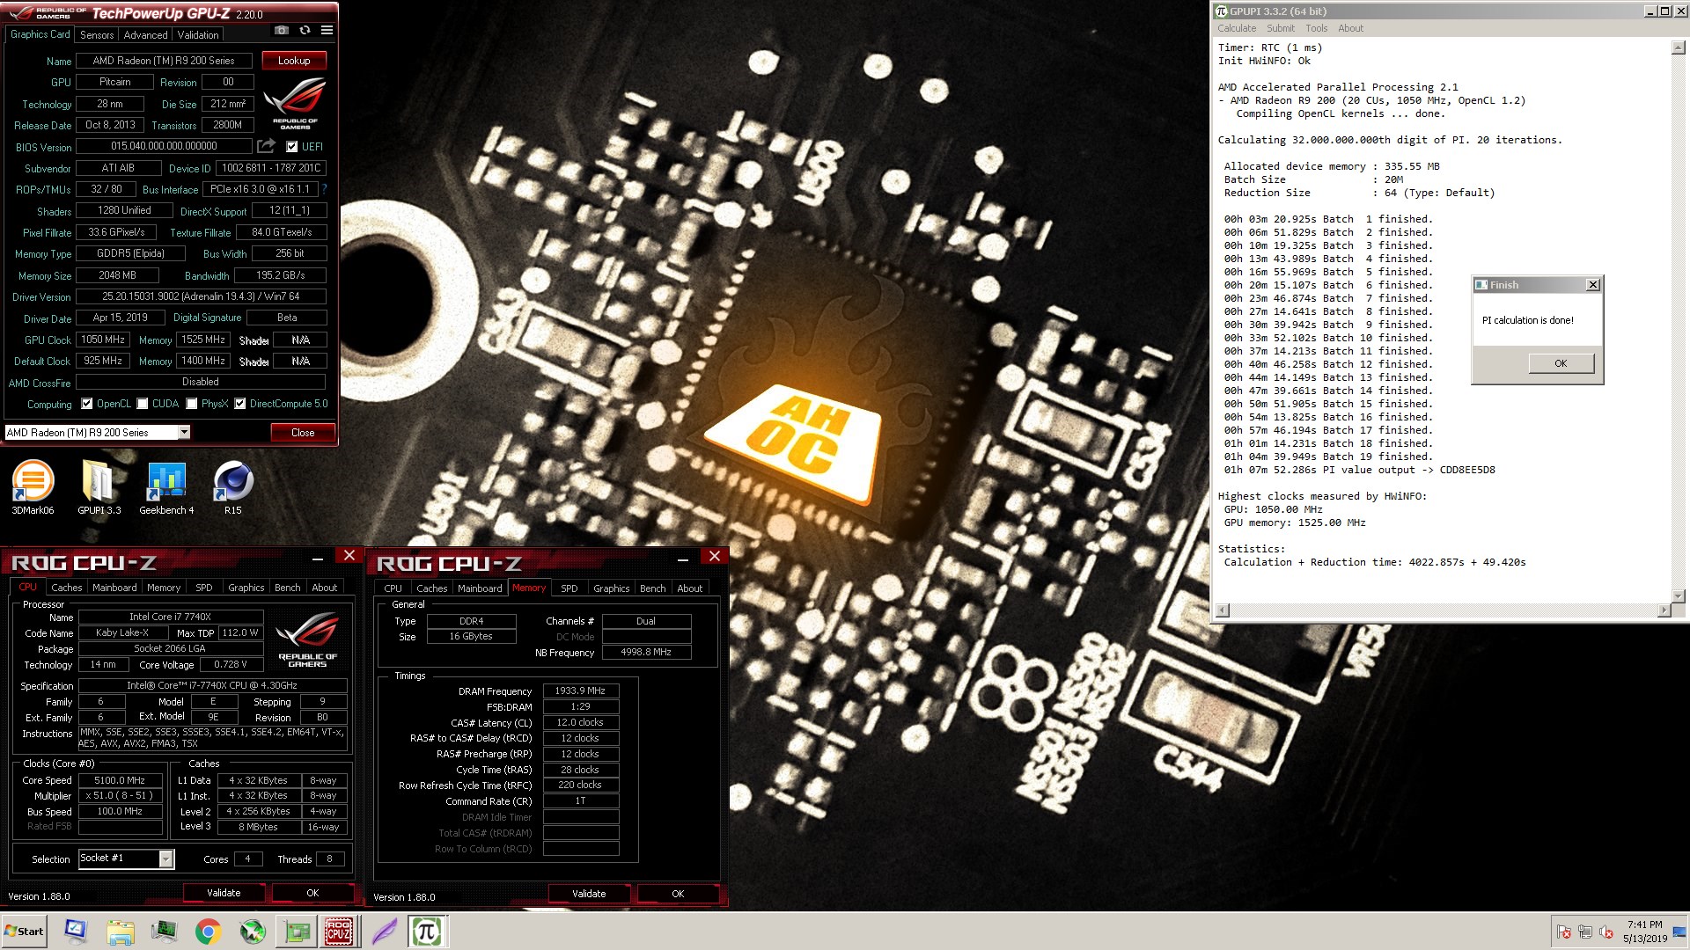Click the DRAM Frequency value 1933.9 MHz
The height and width of the screenshot is (950, 1690).
pos(581,691)
